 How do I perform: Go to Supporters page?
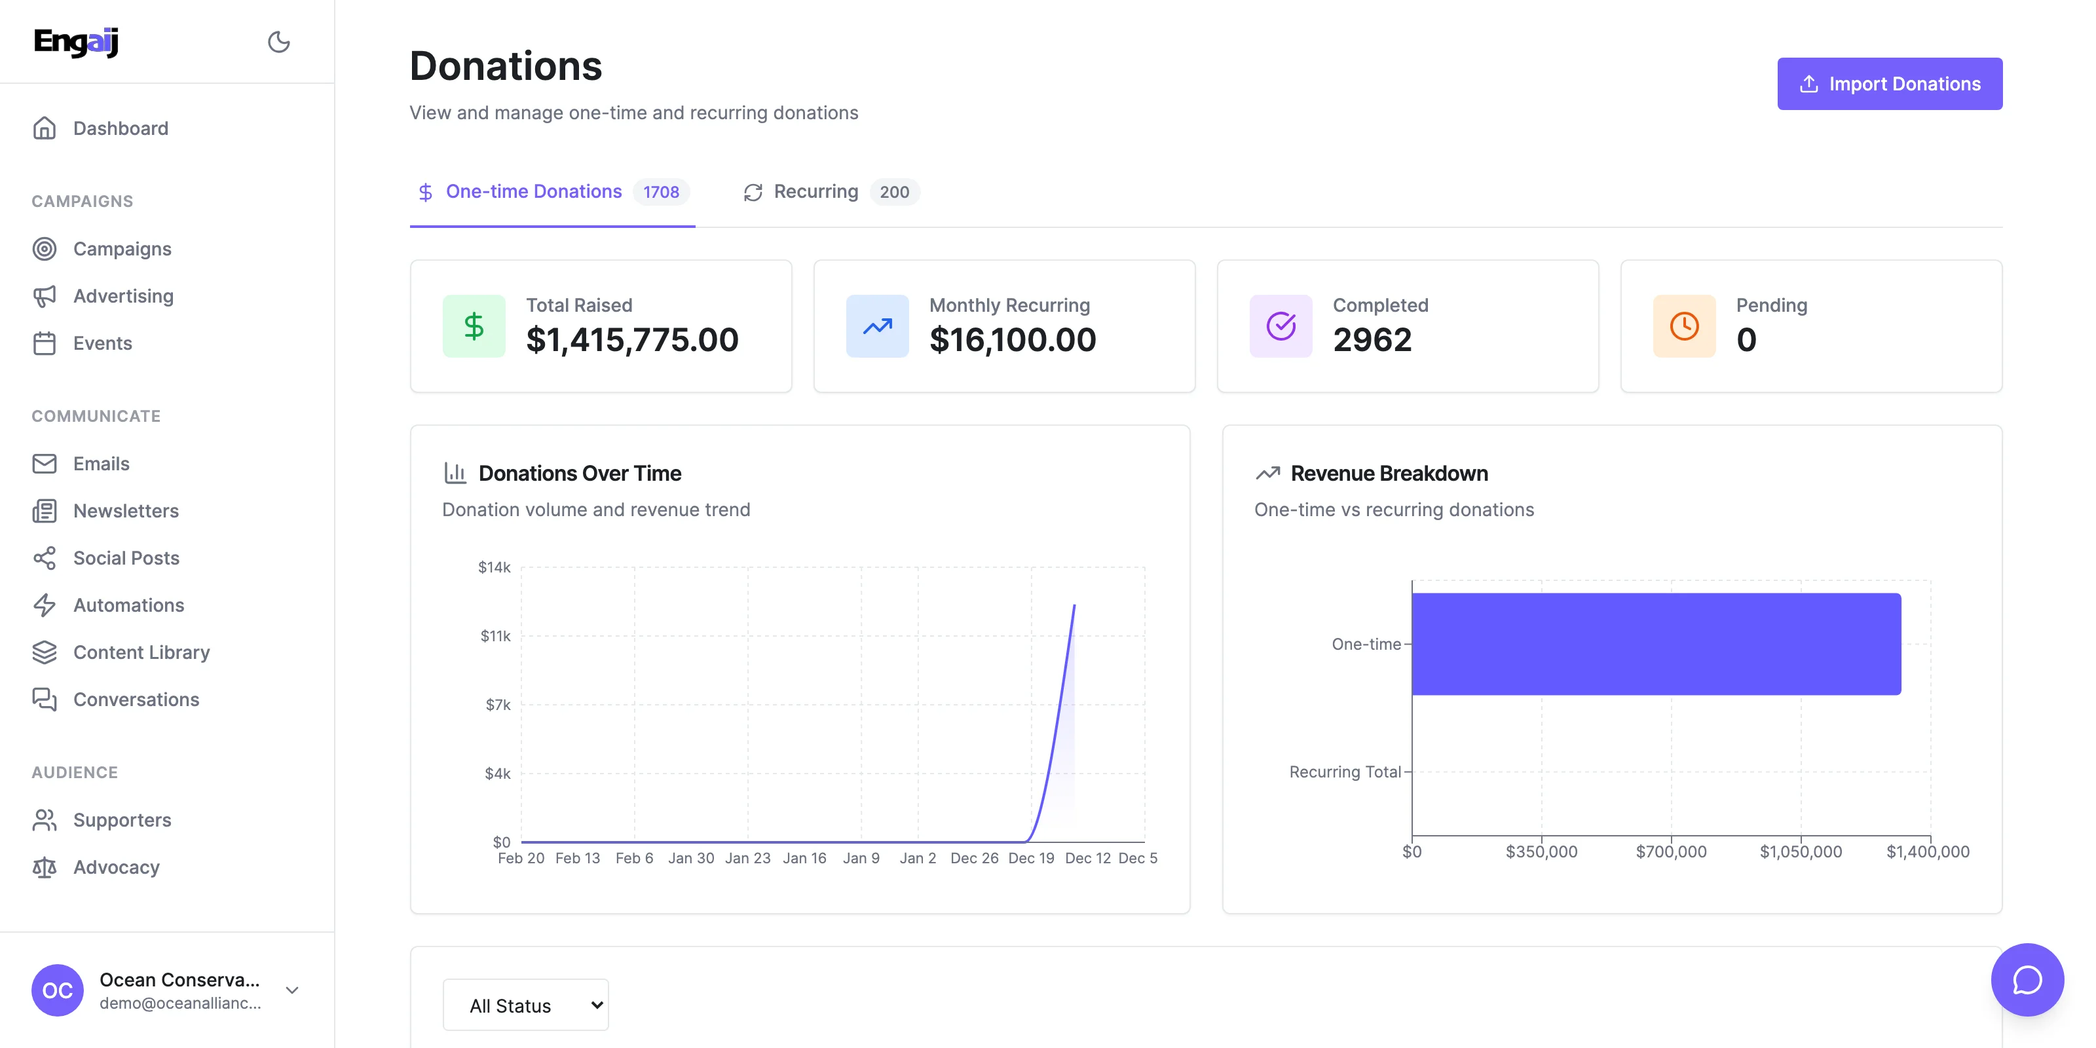[x=122, y=820]
